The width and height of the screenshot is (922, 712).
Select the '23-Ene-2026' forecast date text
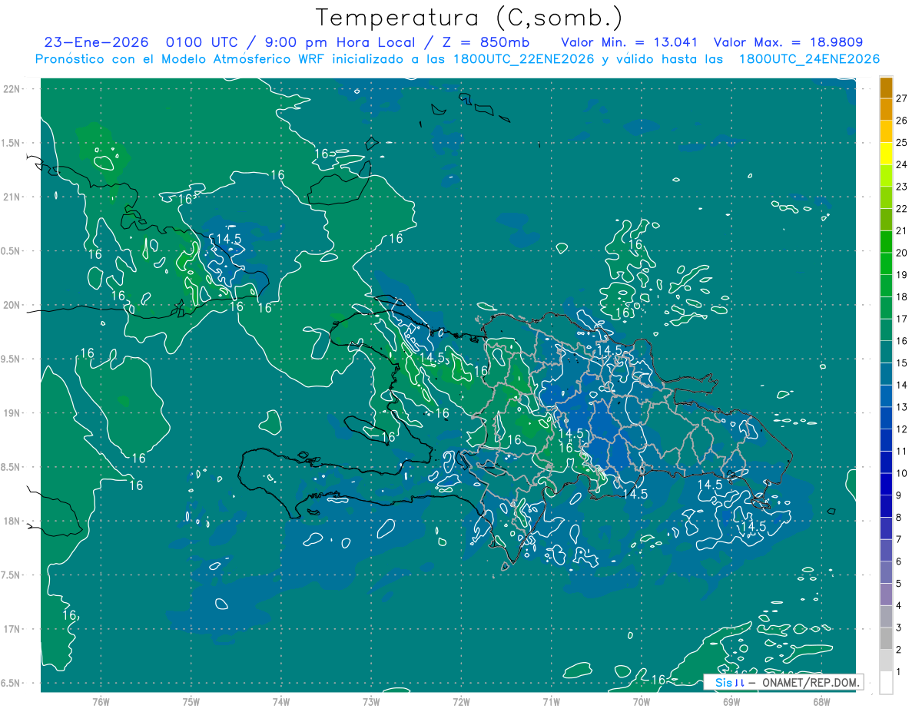[x=96, y=43]
